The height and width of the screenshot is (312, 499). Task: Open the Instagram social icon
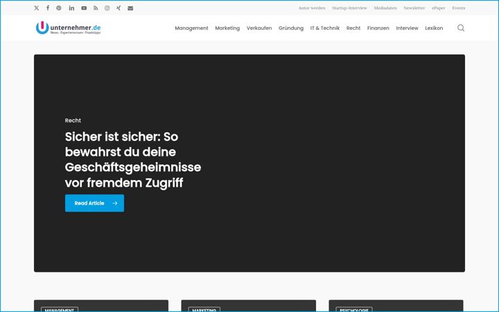[x=107, y=8]
